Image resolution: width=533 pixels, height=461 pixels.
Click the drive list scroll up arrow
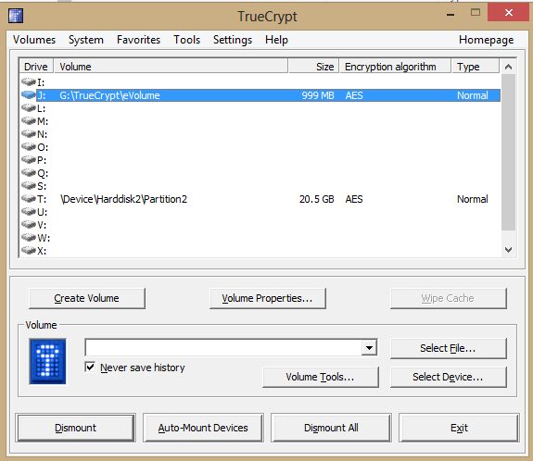pos(508,67)
